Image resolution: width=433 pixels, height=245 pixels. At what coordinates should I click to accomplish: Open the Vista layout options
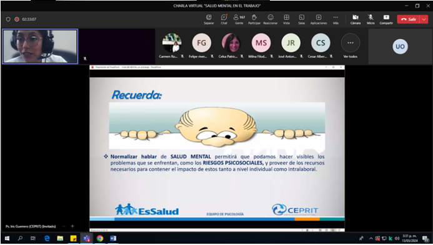(x=286, y=19)
